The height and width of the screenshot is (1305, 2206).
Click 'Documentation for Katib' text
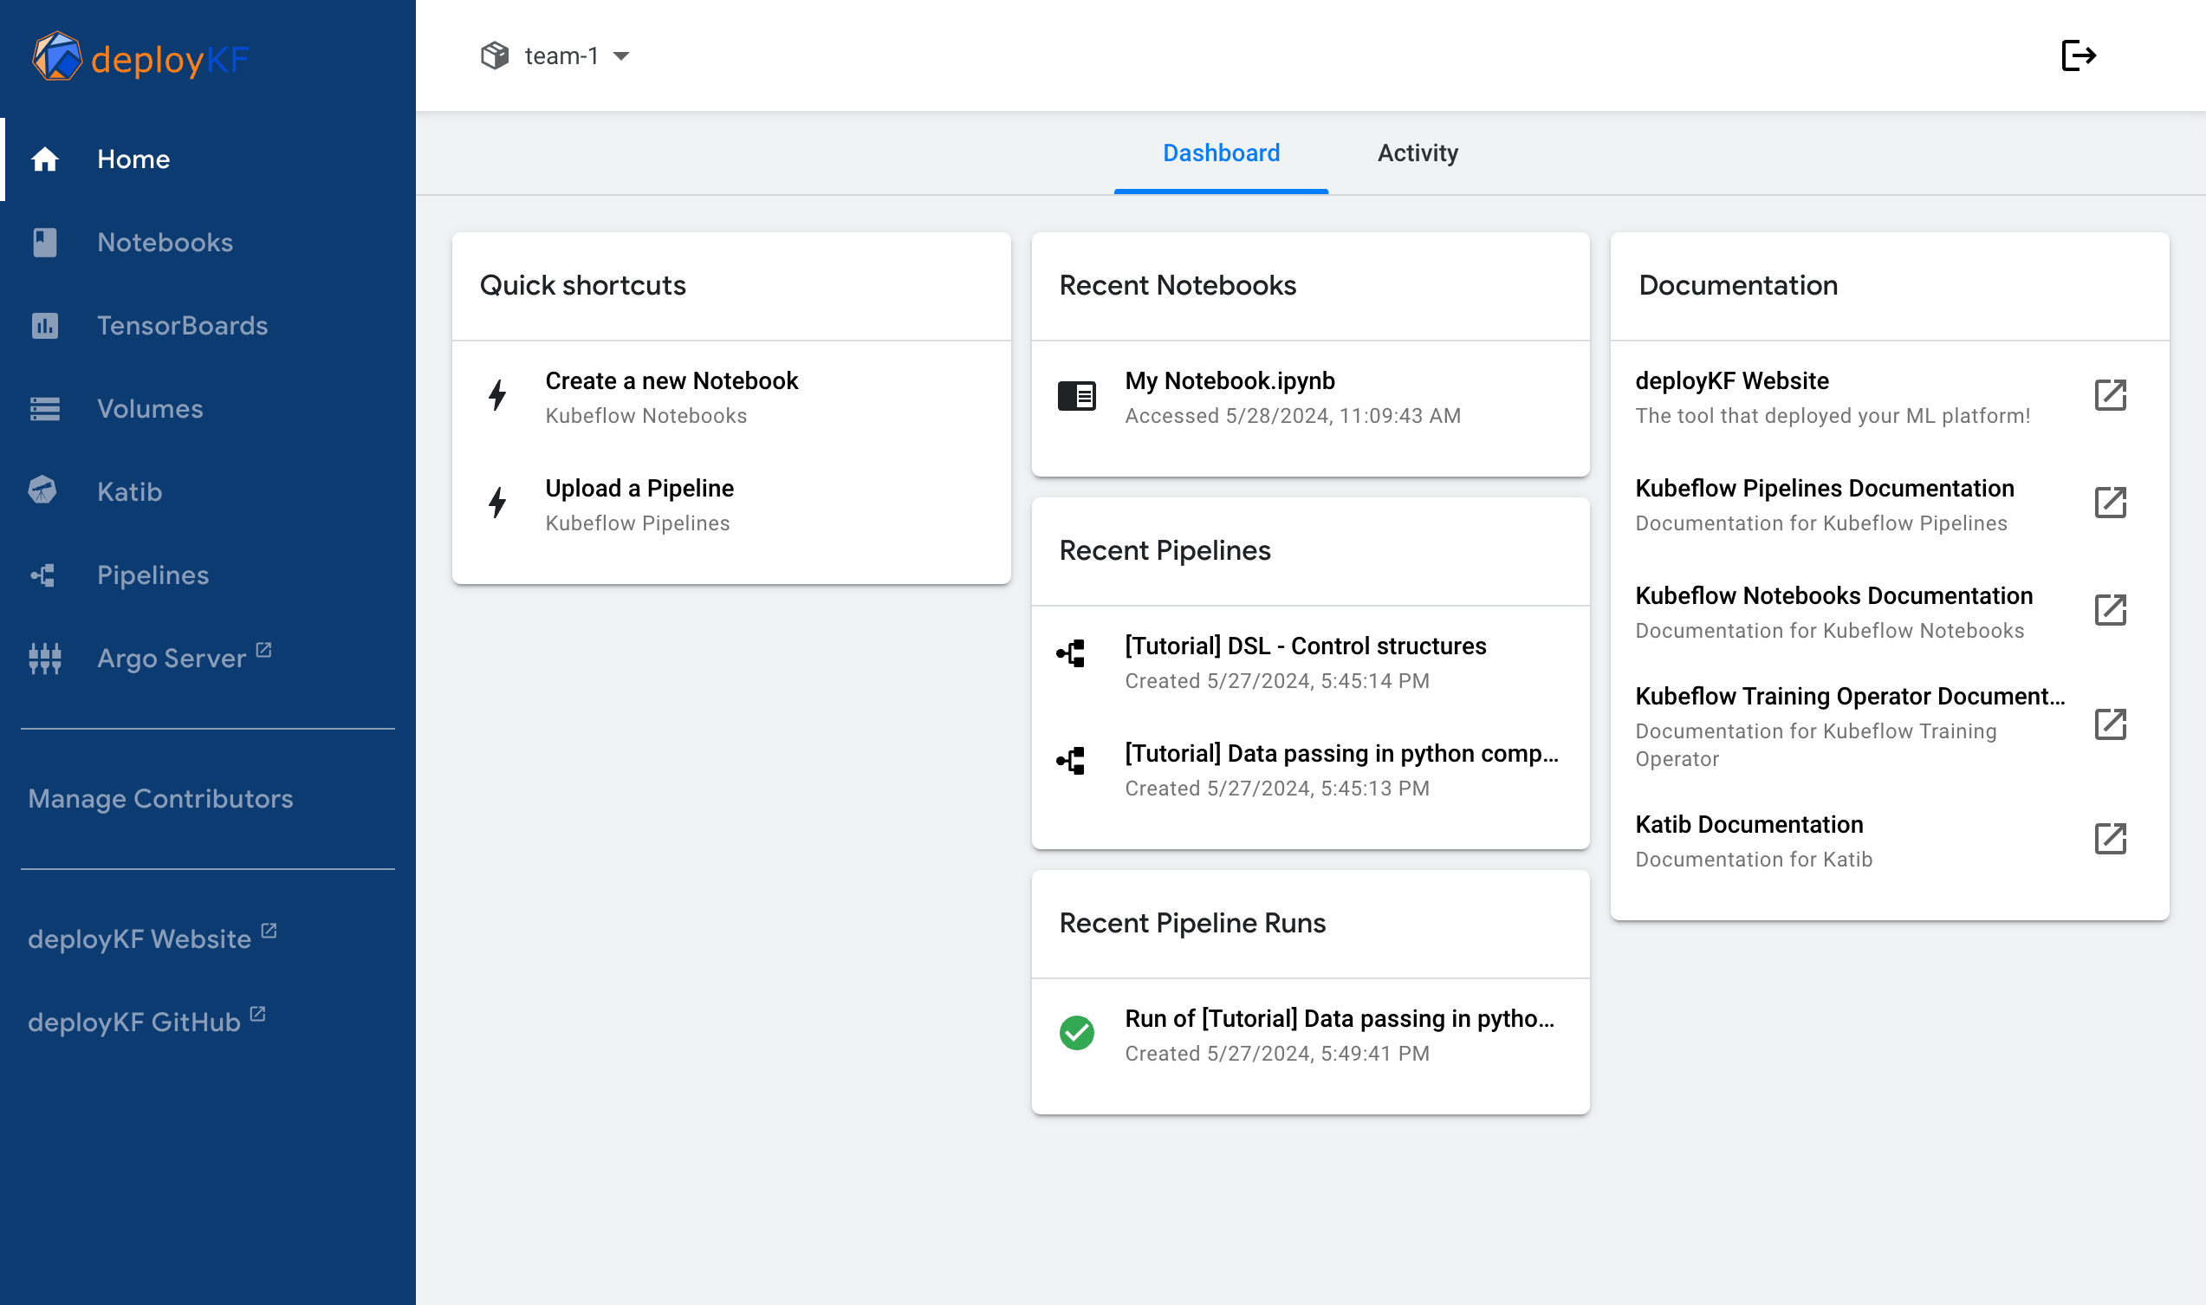[x=1753, y=859]
